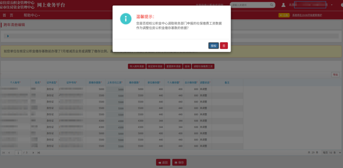343x168 pixels.
Task: Click the 共 29 条 total count text
Action: (x=313, y=152)
